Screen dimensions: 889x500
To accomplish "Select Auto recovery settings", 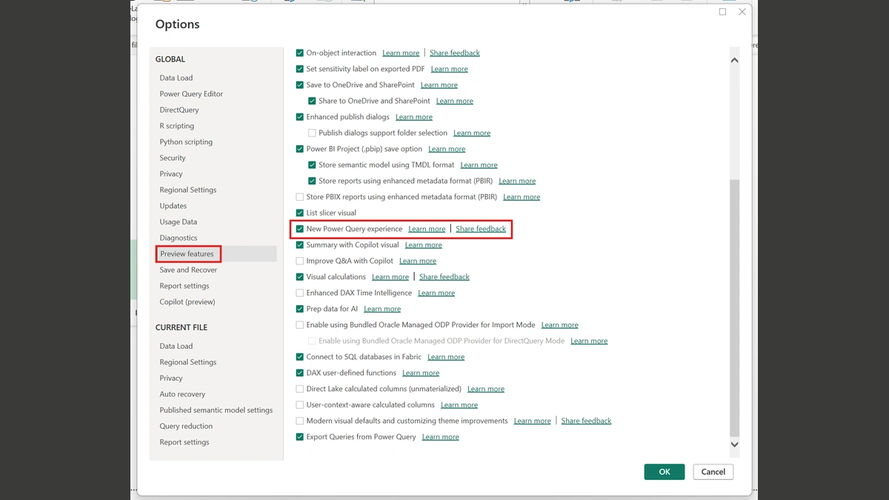I will [182, 394].
